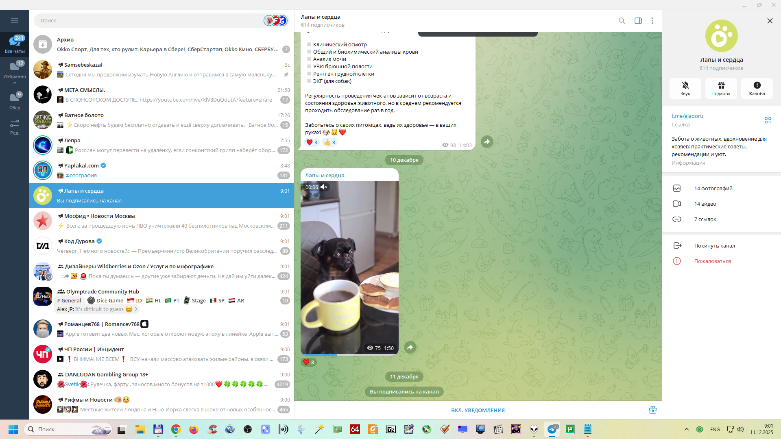Viewport: 781px width, 439px height.
Task: Edit folders via Ред. icon
Action: click(15, 126)
